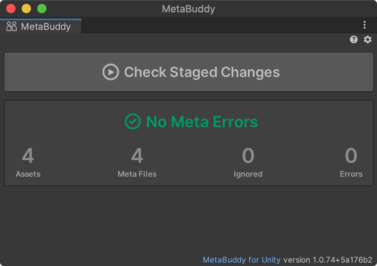377x266 pixels.
Task: Click the Meta Files count statistic
Action: (137, 156)
